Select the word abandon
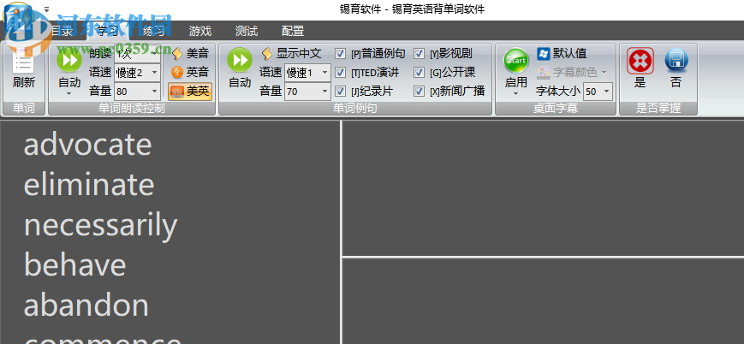This screenshot has height=344, width=744. click(86, 305)
